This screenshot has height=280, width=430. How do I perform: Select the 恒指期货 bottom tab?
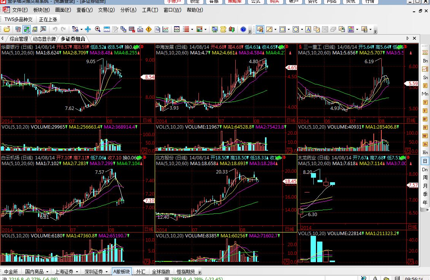point(186,272)
